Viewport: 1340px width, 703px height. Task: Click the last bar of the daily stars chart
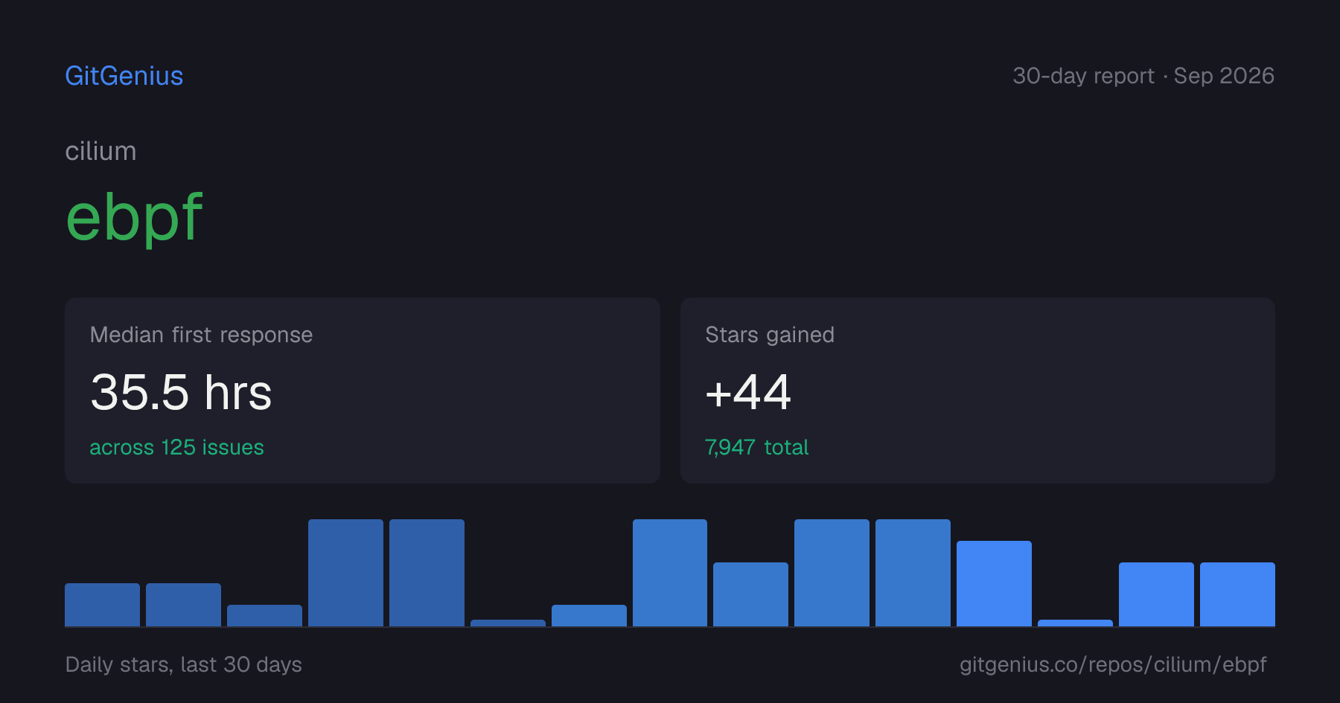tap(1237, 594)
